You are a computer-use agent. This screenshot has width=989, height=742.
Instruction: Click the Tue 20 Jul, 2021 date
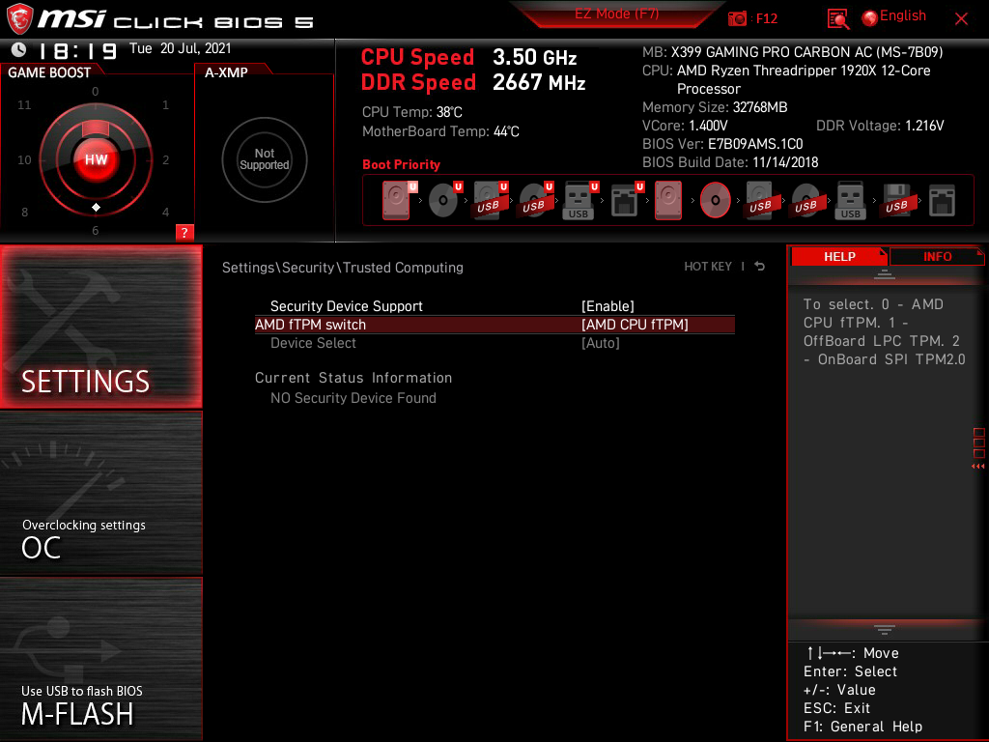pyautogui.click(x=181, y=48)
